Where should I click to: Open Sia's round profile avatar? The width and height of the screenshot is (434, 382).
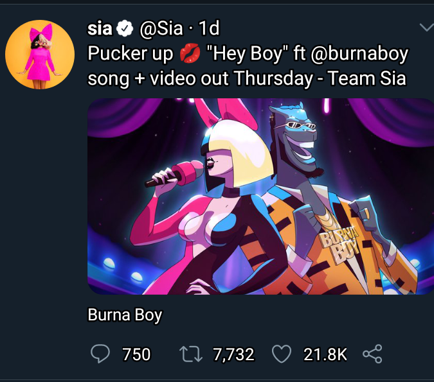coord(40,55)
